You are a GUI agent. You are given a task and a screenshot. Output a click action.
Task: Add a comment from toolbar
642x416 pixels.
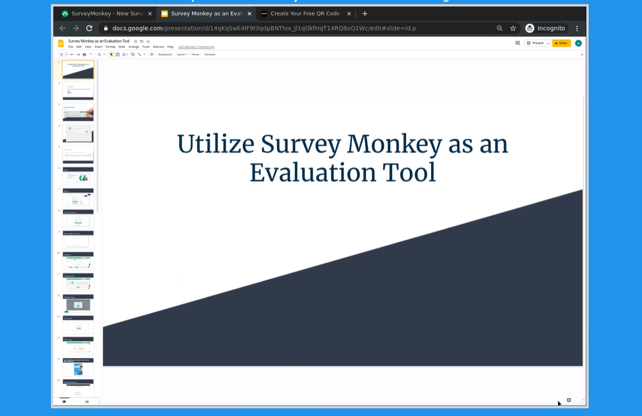(x=152, y=54)
